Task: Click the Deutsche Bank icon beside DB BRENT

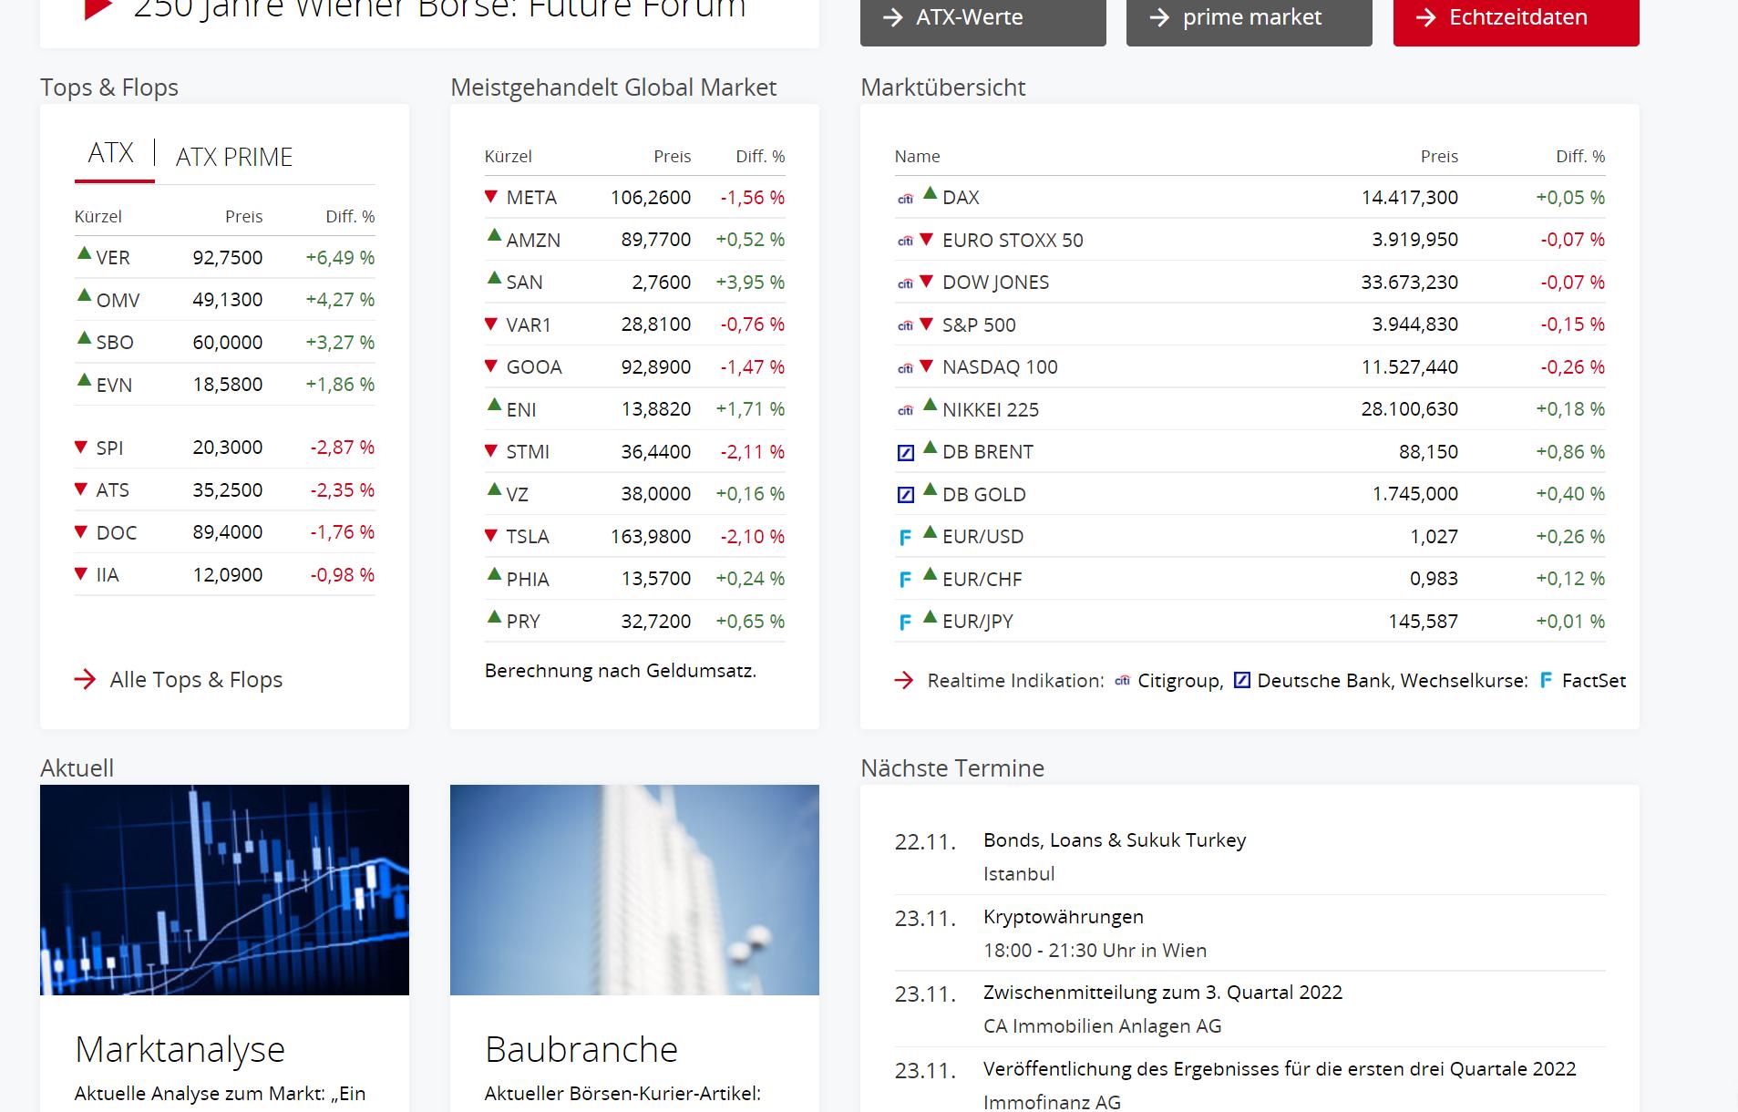Action: [x=906, y=452]
